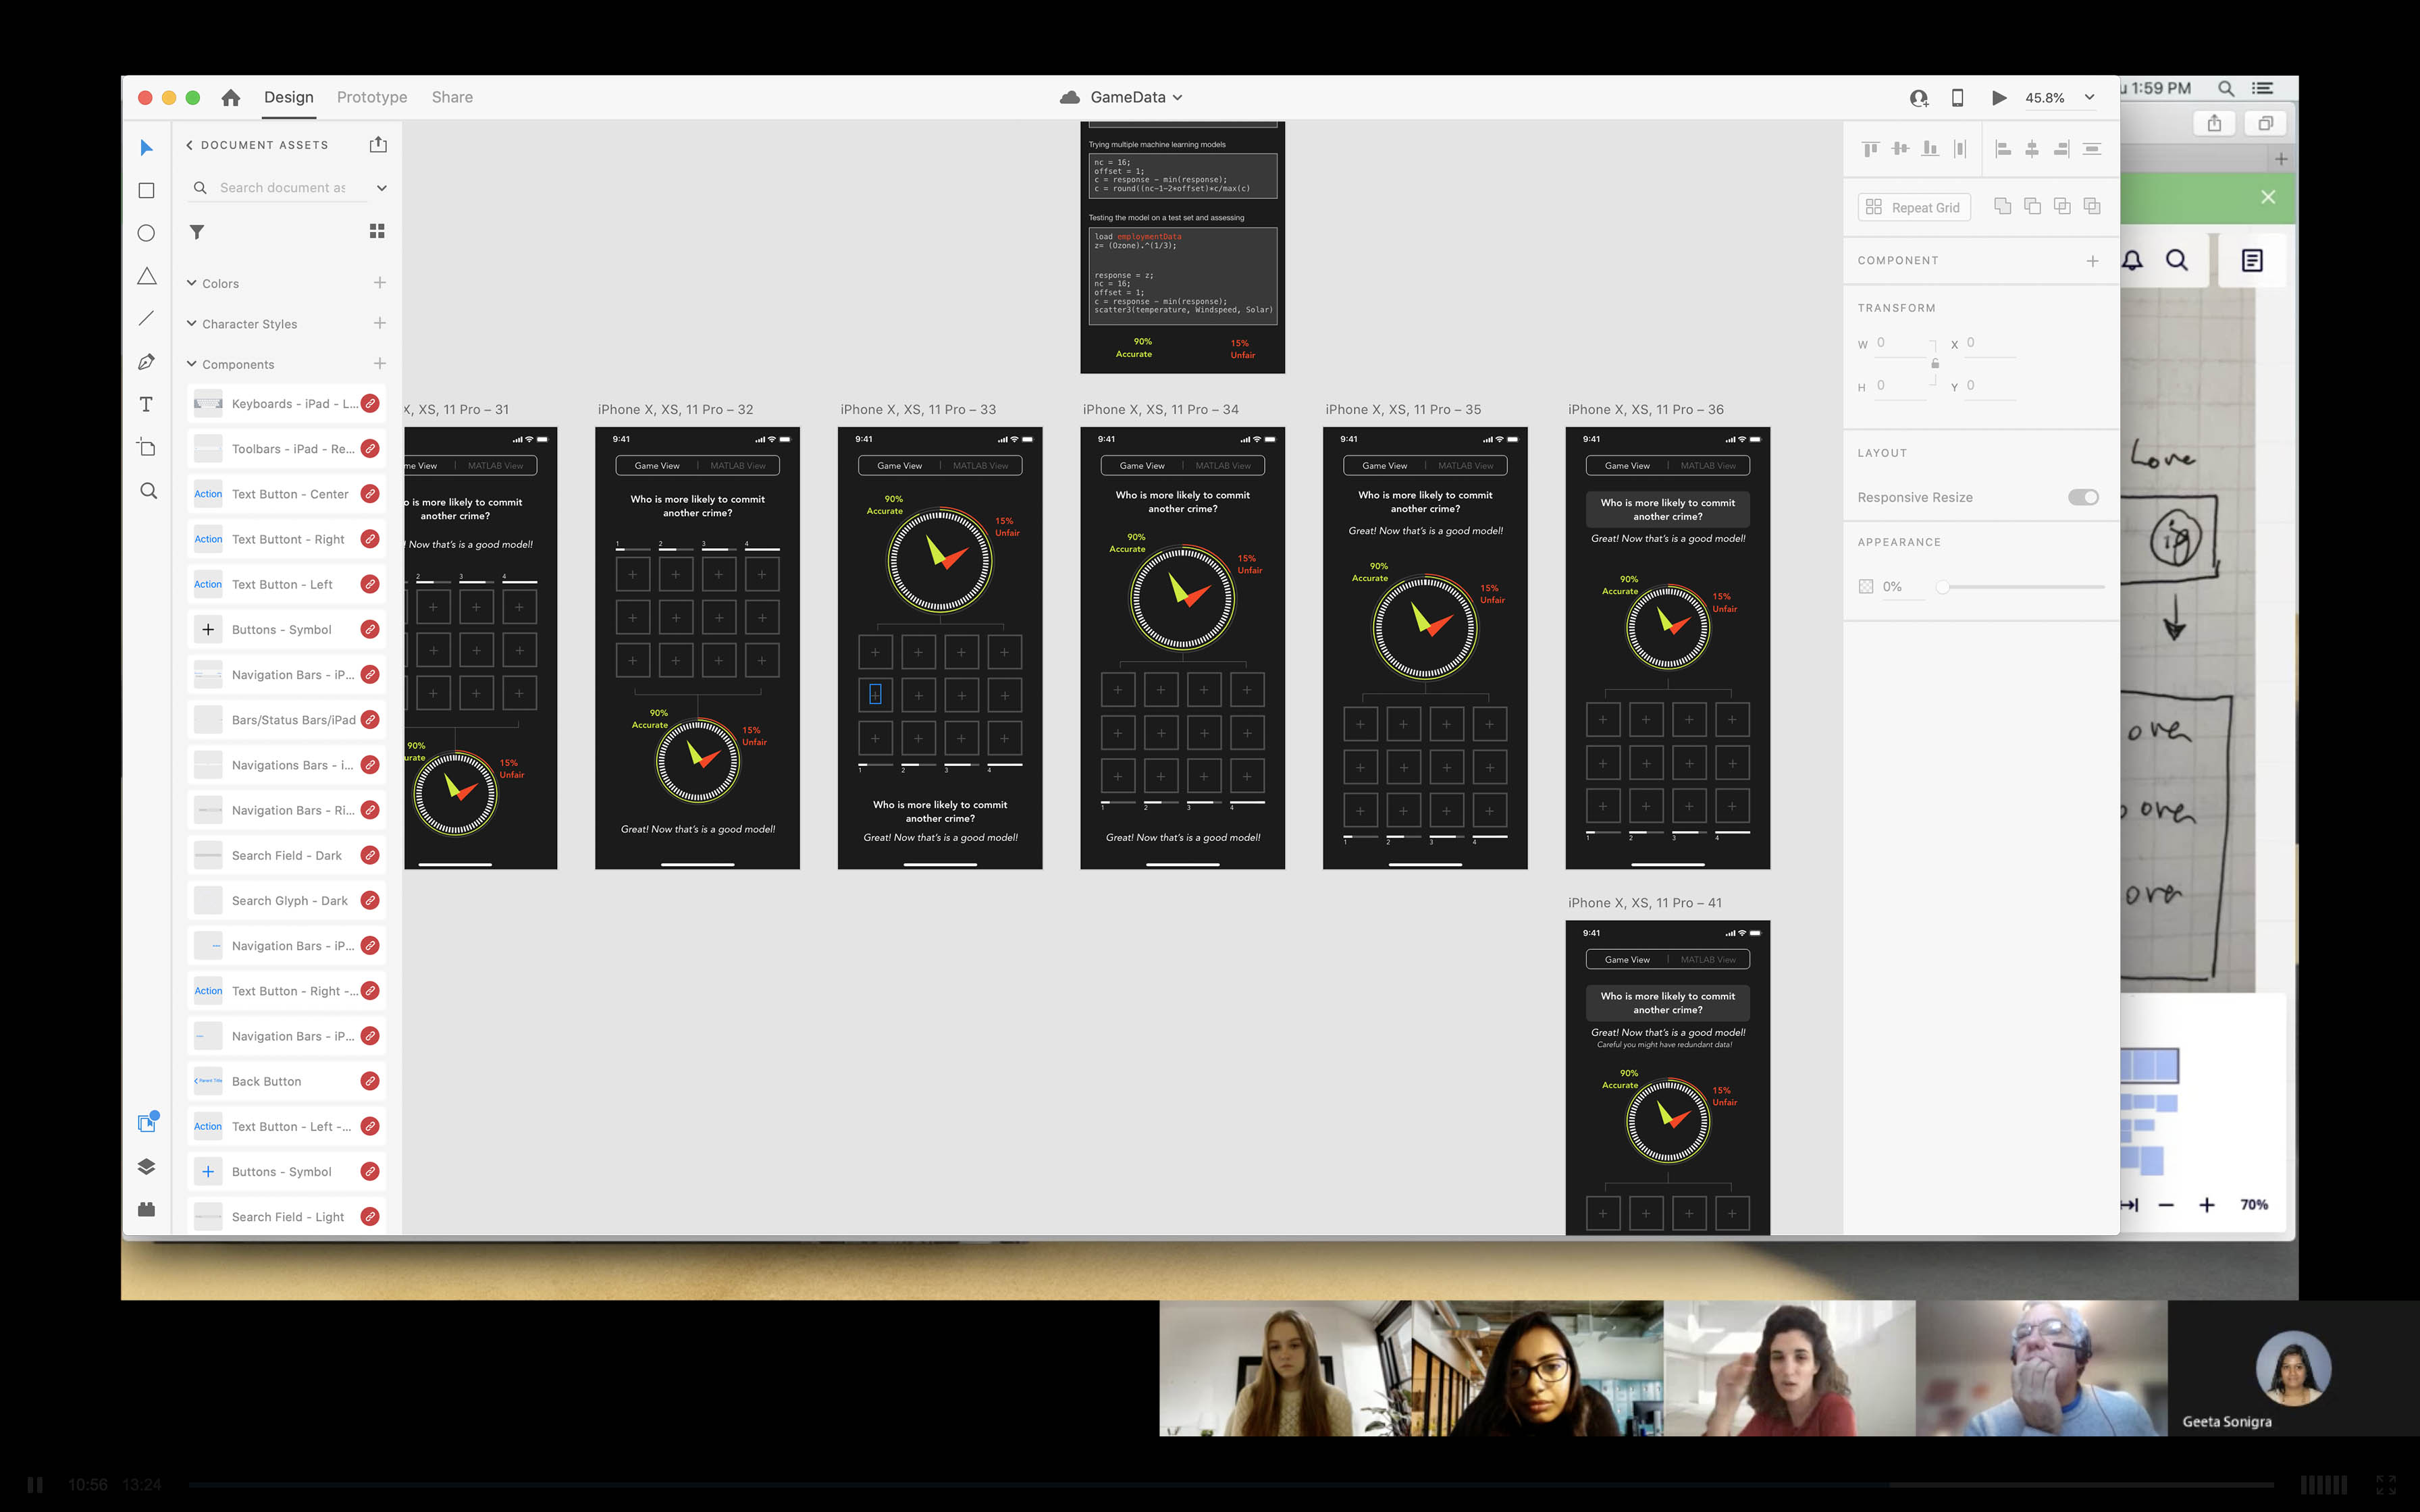The height and width of the screenshot is (1512, 2420).
Task: Click link badge on Keyboards - iPad component
Action: [x=370, y=403]
